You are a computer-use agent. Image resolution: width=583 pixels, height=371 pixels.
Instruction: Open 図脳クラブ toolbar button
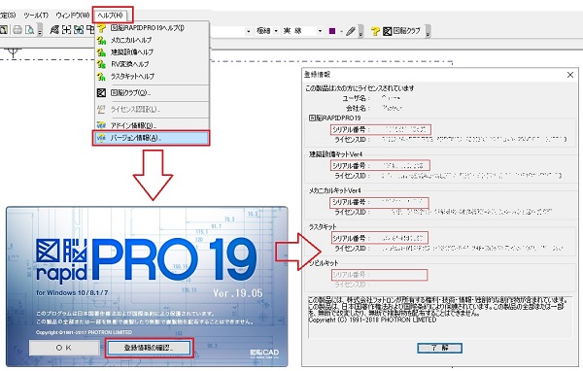click(401, 31)
